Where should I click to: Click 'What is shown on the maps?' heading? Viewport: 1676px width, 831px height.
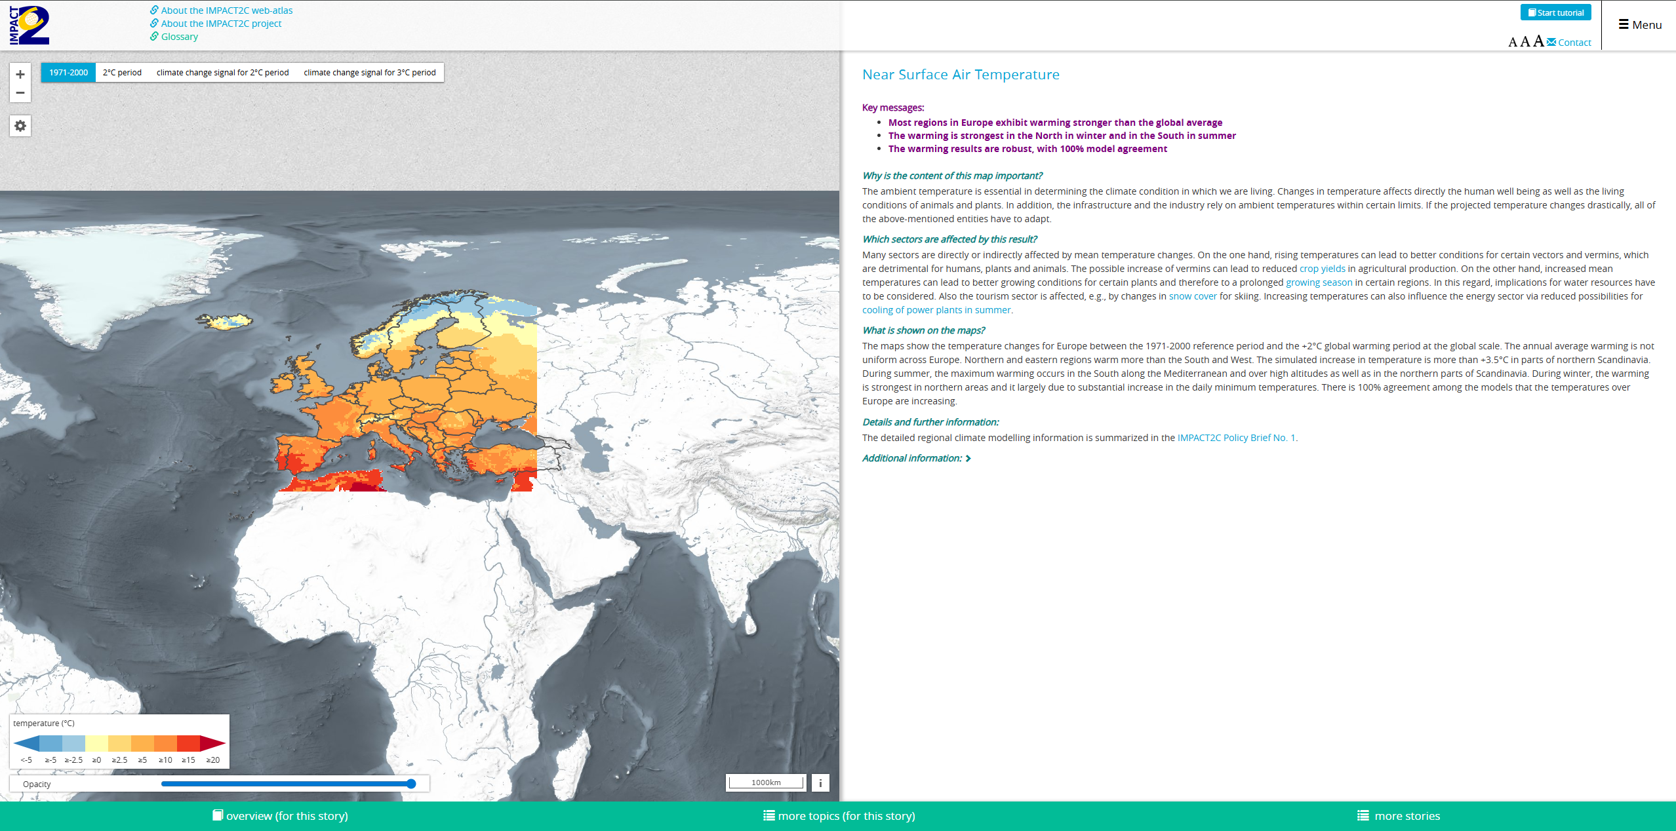[923, 330]
